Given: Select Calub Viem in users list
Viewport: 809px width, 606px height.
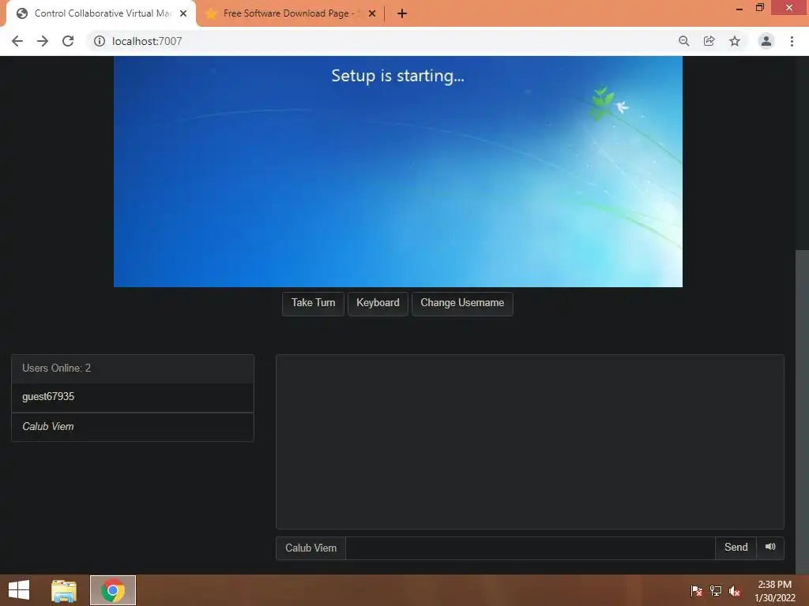Looking at the screenshot, I should 133,427.
